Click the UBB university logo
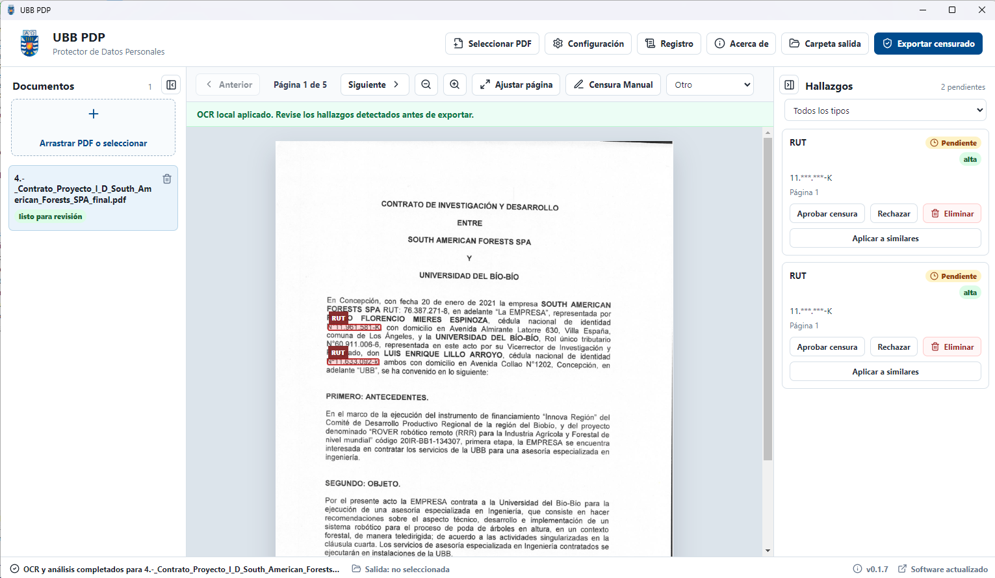 (x=30, y=44)
